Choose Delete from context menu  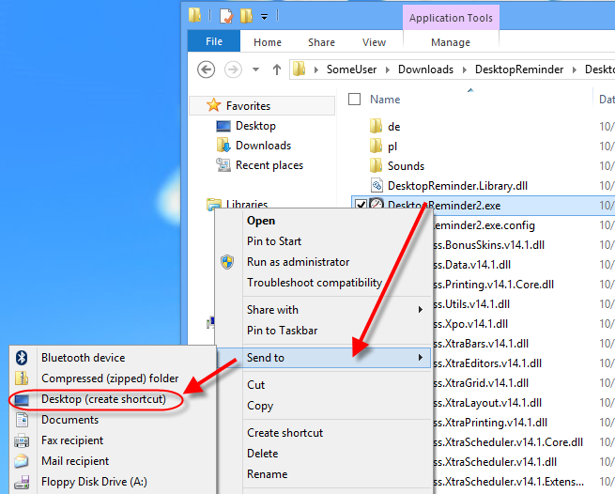pos(262,454)
